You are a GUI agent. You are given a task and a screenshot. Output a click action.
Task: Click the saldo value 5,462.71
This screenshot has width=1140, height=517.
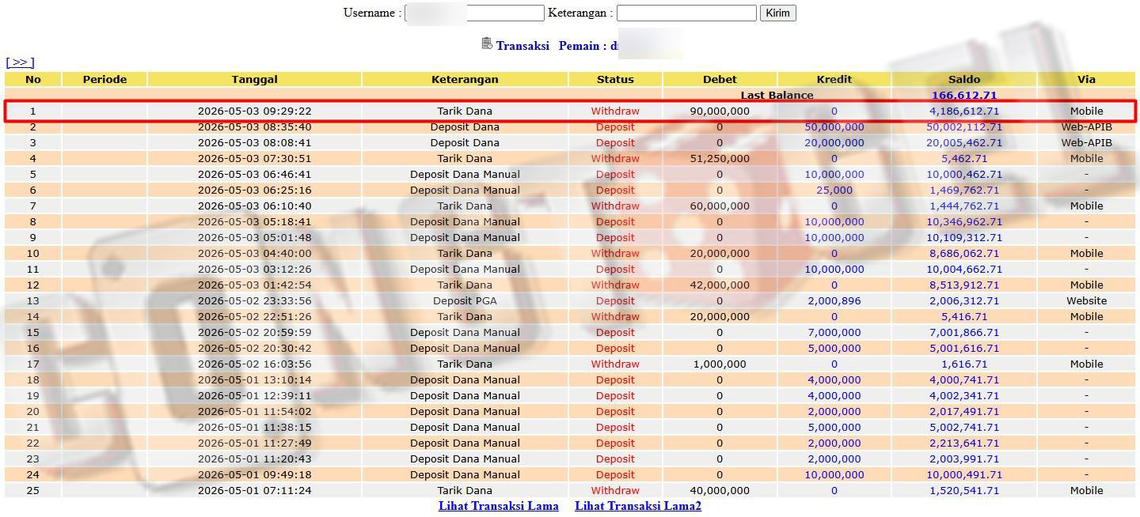pyautogui.click(x=964, y=158)
